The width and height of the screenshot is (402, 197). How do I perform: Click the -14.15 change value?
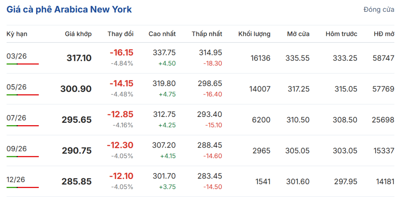coord(122,83)
